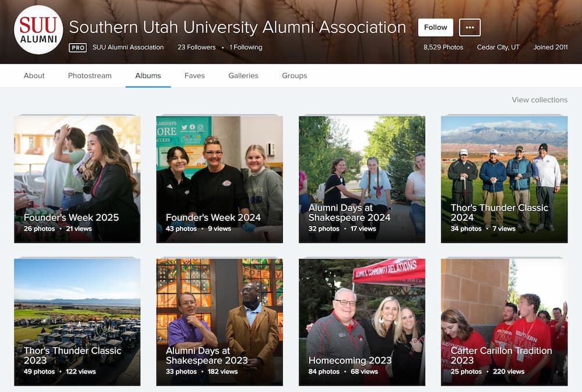The width and height of the screenshot is (582, 392).
Task: Open the Photostream tab
Action: click(x=90, y=76)
